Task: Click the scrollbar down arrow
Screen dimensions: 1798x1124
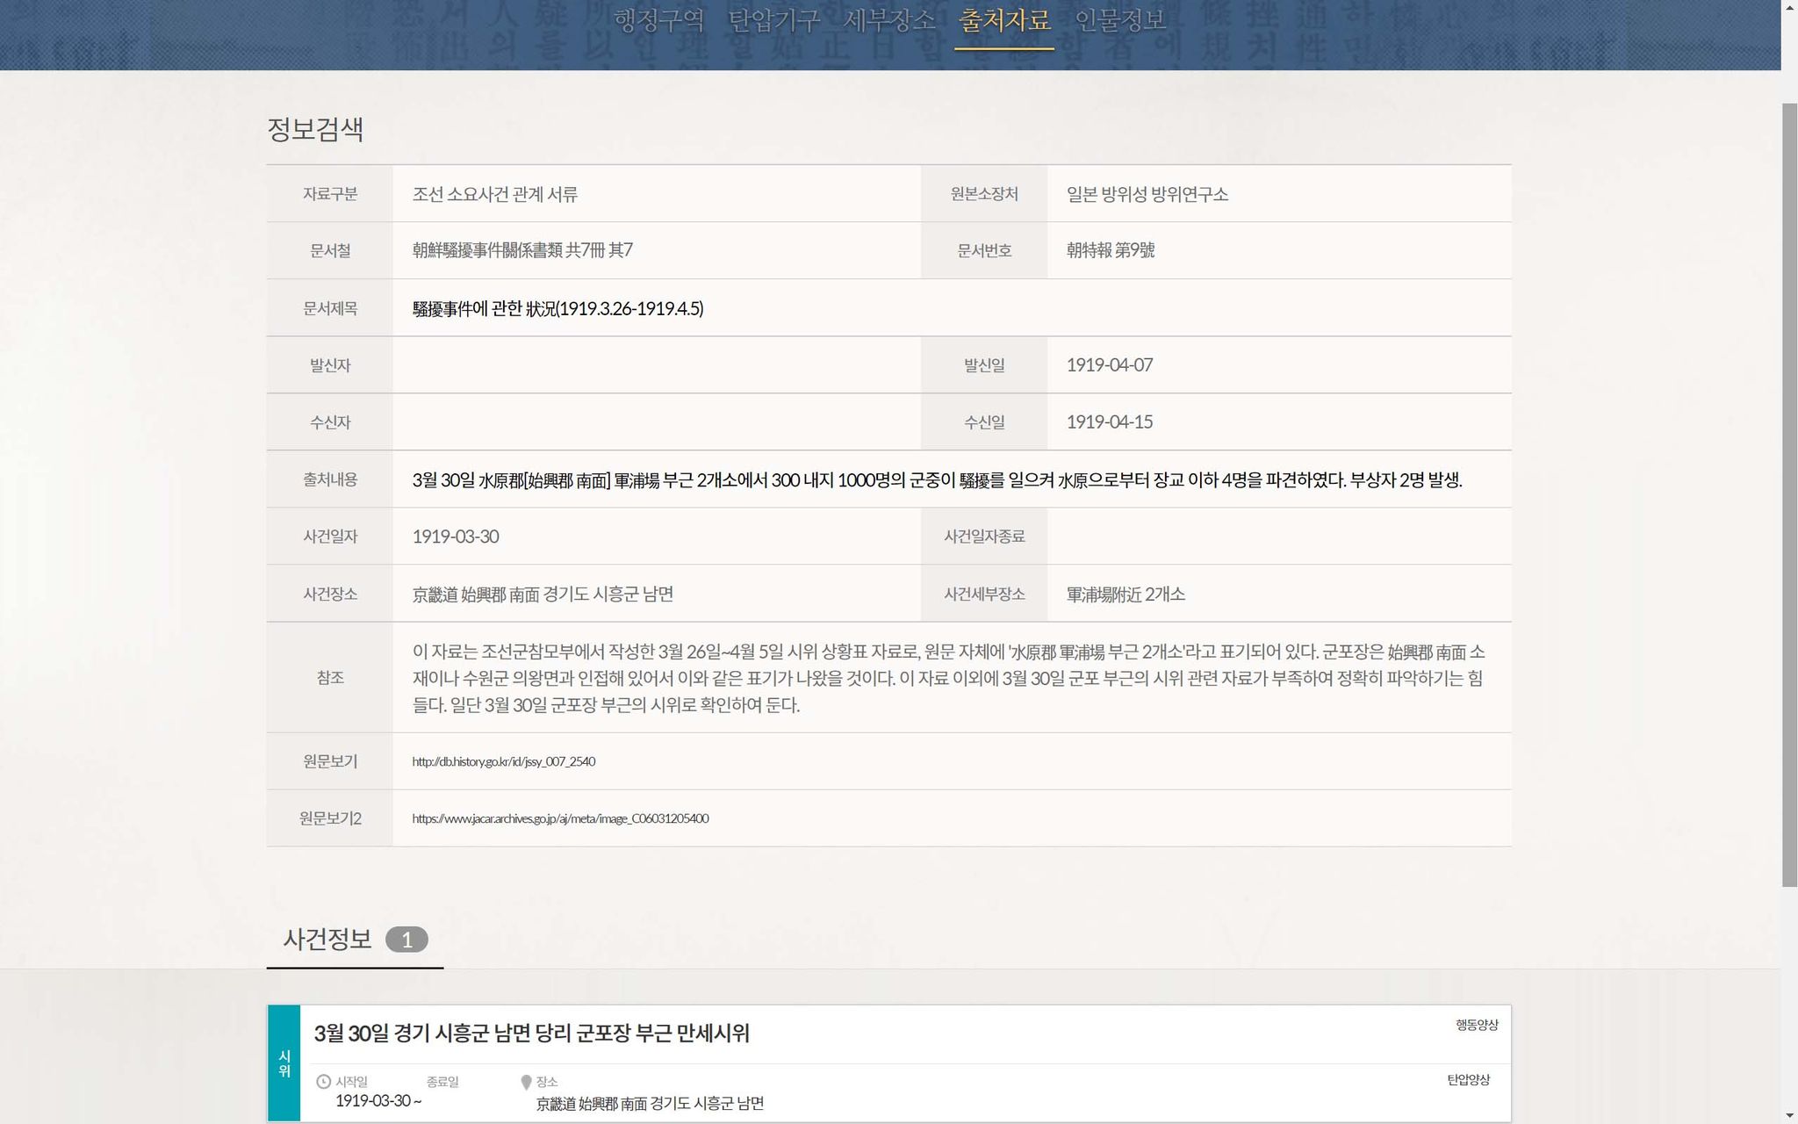Action: click(1789, 1115)
